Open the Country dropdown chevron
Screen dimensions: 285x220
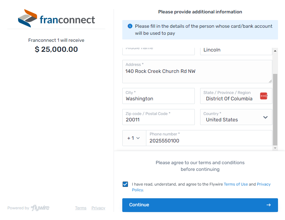coord(265,117)
